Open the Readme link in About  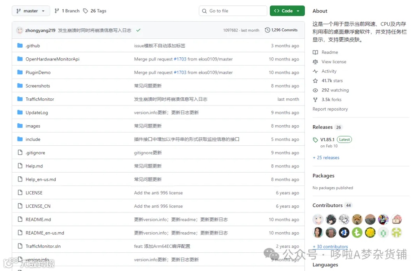[330, 52]
